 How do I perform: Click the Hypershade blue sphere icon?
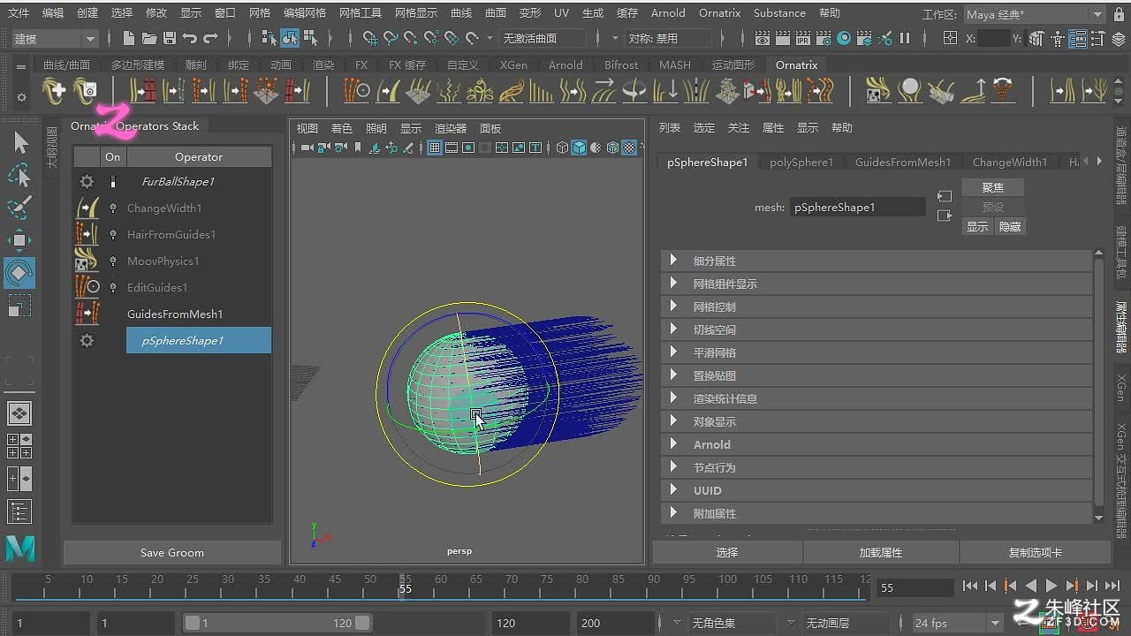tap(844, 38)
